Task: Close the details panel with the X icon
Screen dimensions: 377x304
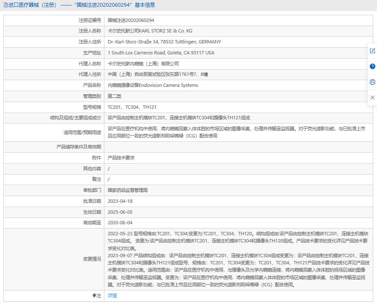Action: tap(372, 97)
